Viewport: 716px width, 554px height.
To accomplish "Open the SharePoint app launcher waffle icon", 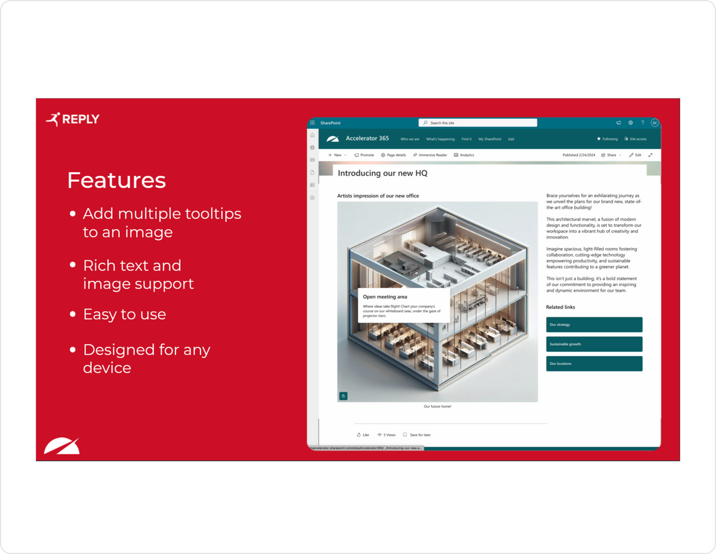I will pos(312,123).
